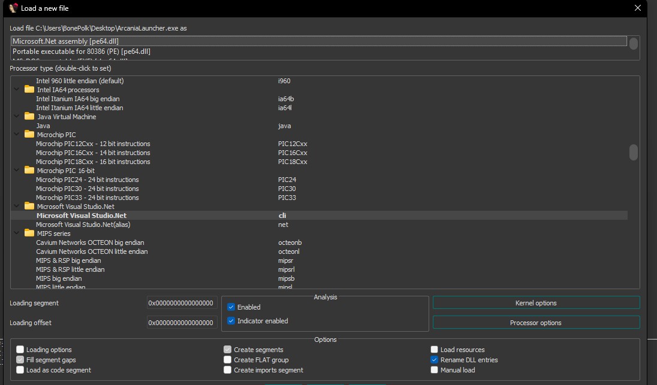657x385 pixels.
Task: Click the folder icon of Microchip PIC 16-bit
Action: click(29, 170)
